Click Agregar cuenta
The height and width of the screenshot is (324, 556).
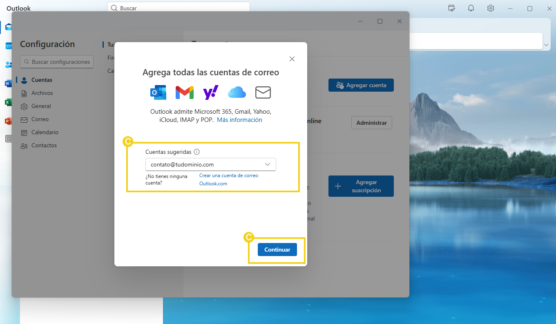point(361,85)
